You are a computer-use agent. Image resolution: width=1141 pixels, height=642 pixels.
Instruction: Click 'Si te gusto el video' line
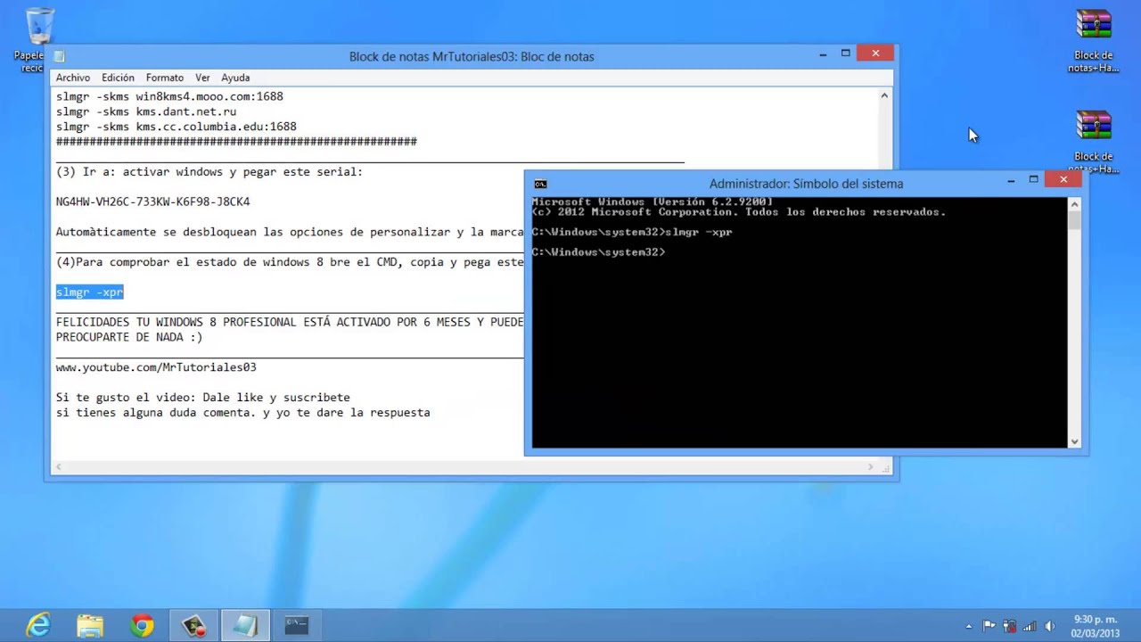tap(203, 398)
